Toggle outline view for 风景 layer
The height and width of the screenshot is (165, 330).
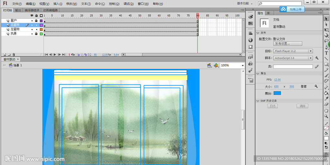[x=41, y=34]
